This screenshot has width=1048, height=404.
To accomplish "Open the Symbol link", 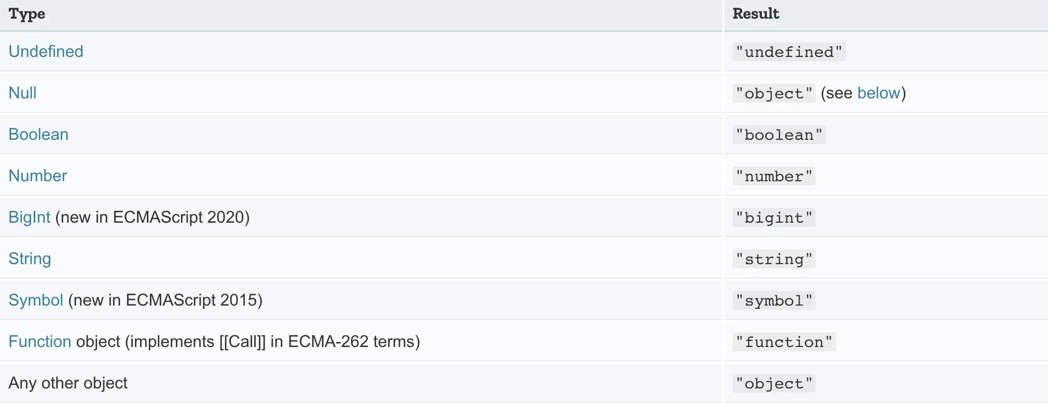I will click(36, 300).
